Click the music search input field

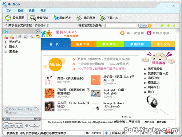pyautogui.click(x=120, y=26)
